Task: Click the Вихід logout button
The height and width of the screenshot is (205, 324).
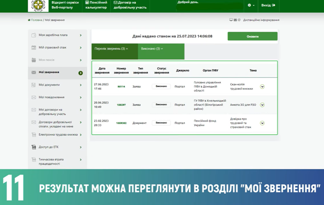Action: pos(268,5)
